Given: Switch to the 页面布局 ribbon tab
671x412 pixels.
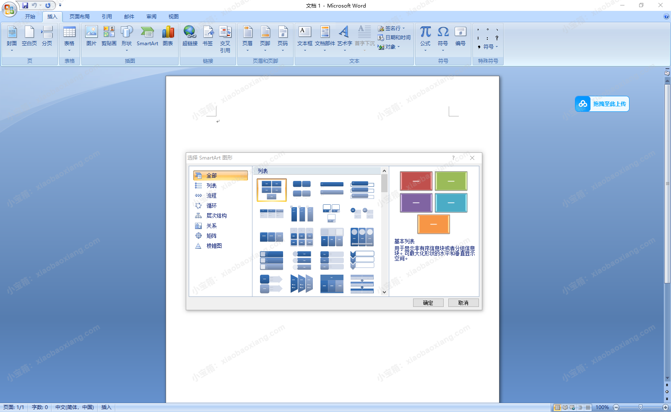Looking at the screenshot, I should 79,17.
